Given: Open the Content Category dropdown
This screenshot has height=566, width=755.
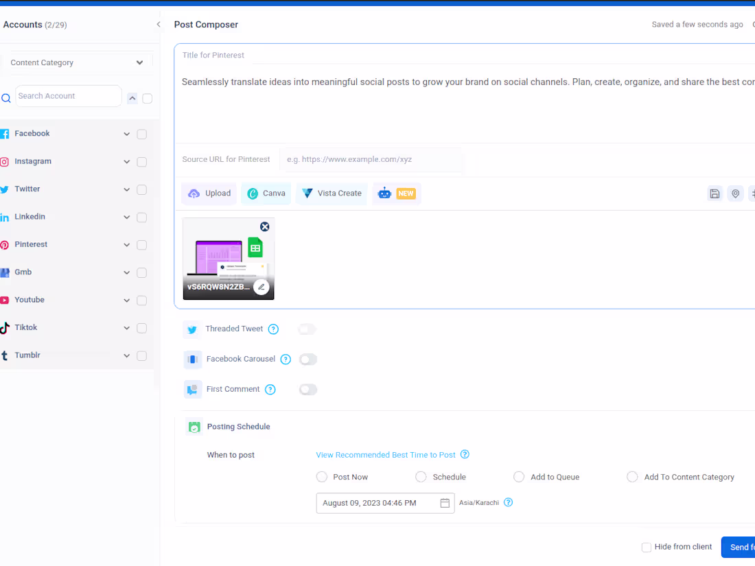Looking at the screenshot, I should pyautogui.click(x=78, y=62).
